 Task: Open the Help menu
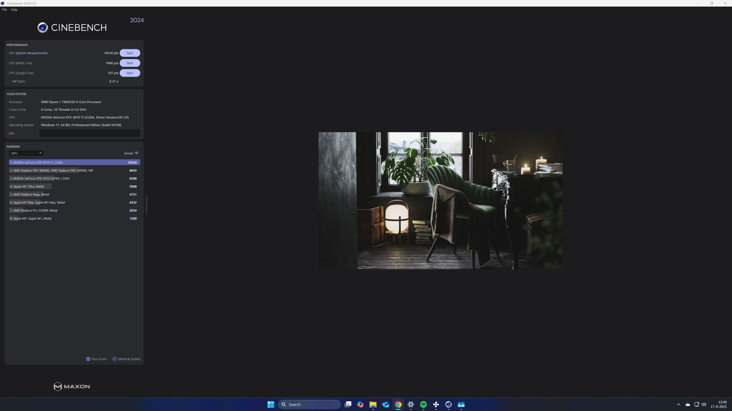14,10
